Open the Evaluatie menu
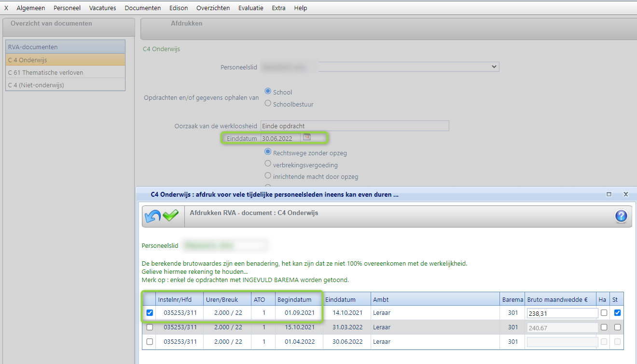This screenshot has width=637, height=364. click(x=251, y=8)
